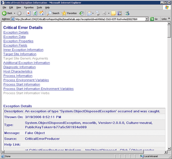Open Target Site Information link
Image resolution: width=172 pixels, height=159 pixels.
(x=20, y=54)
